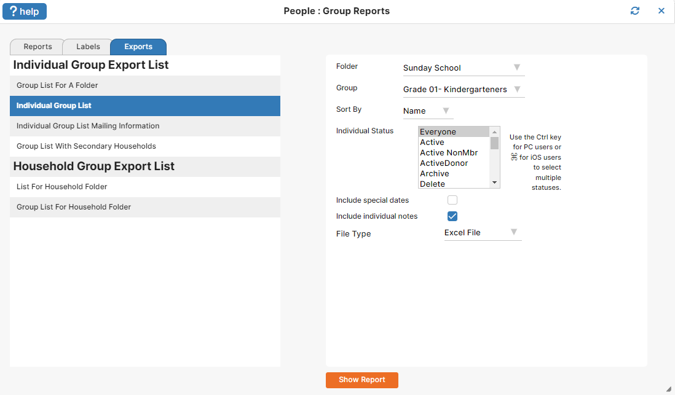Screen dimensions: 675x395
Task: Open the help button
Action: [25, 11]
